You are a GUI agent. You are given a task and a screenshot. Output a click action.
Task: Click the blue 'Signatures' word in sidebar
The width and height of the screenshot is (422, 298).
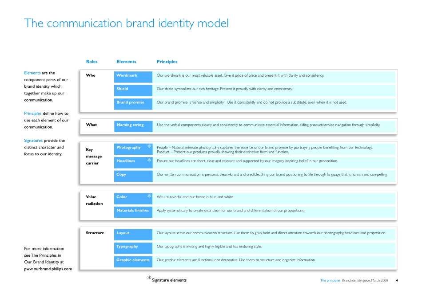tap(33, 141)
